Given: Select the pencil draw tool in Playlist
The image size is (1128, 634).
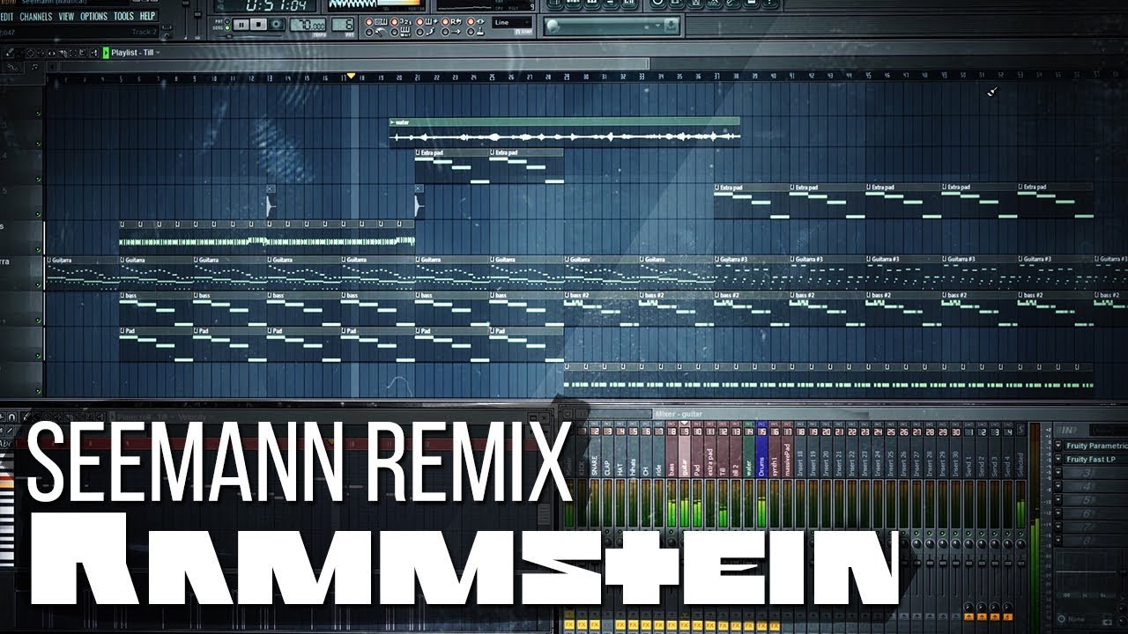Looking at the screenshot, I should pos(10,53).
